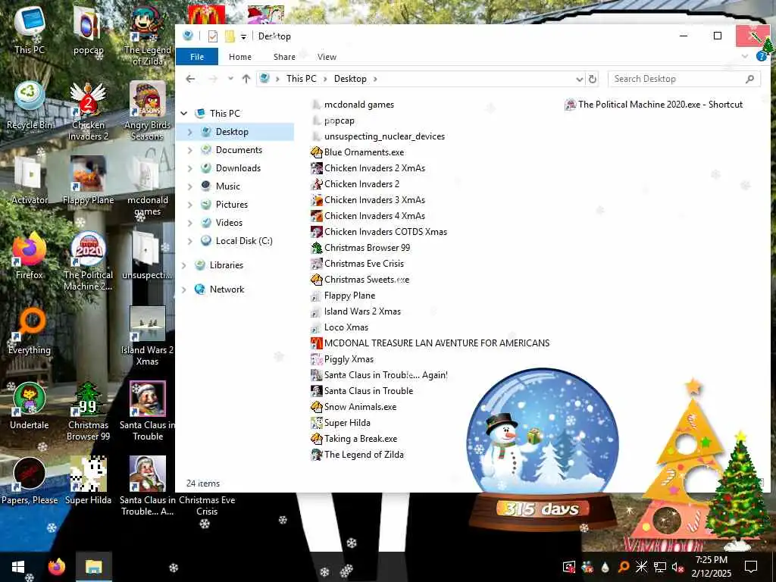Select Pictures in the navigation pane

click(232, 205)
